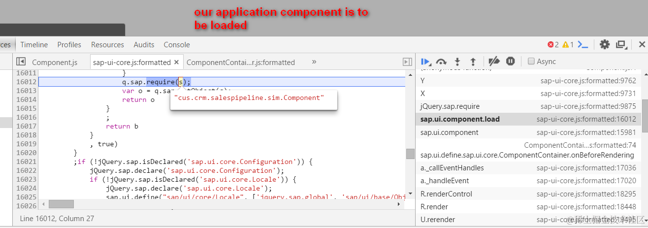The height and width of the screenshot is (228, 648).
Task: Open DevTools settings gear
Action: pyautogui.click(x=605, y=44)
